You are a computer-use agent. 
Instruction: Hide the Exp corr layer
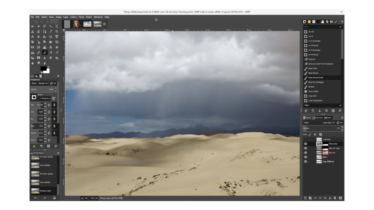pyautogui.click(x=306, y=153)
